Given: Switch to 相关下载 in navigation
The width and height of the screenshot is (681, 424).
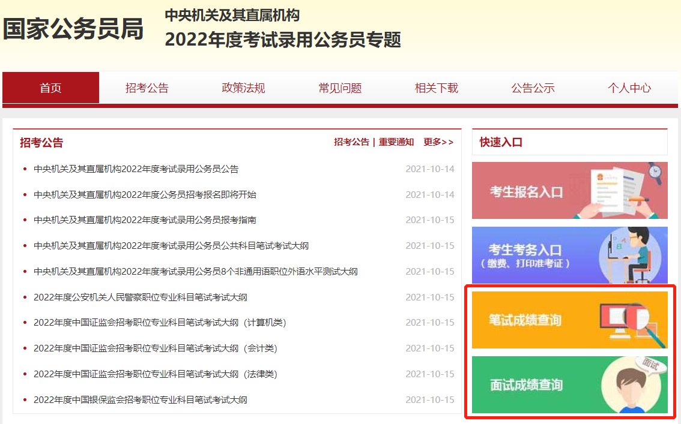Looking at the screenshot, I should tap(437, 88).
